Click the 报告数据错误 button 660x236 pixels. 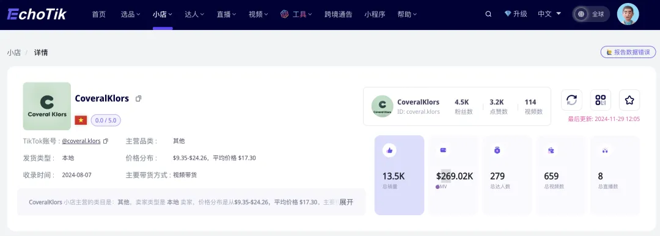pos(628,52)
